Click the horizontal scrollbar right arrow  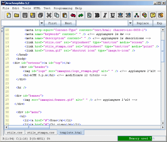tap(163, 127)
